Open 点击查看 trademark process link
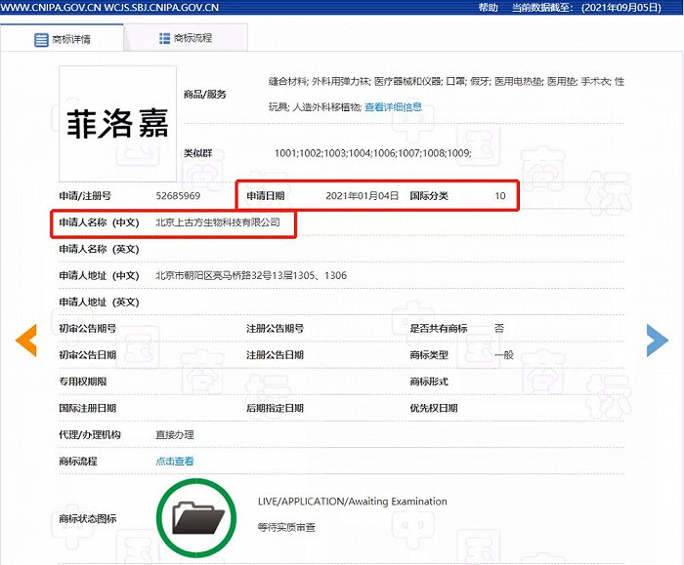Viewport: 684px width, 565px height. pos(175,461)
